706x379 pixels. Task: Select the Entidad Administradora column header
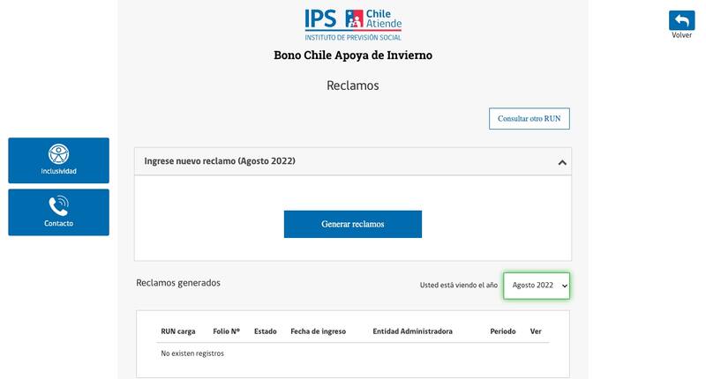412,331
